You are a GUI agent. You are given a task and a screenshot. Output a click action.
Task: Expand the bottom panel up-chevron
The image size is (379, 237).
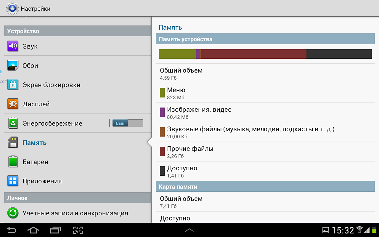point(189,230)
